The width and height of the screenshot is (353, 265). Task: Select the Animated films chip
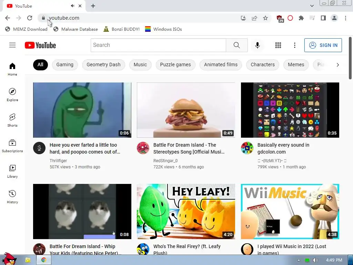click(221, 65)
